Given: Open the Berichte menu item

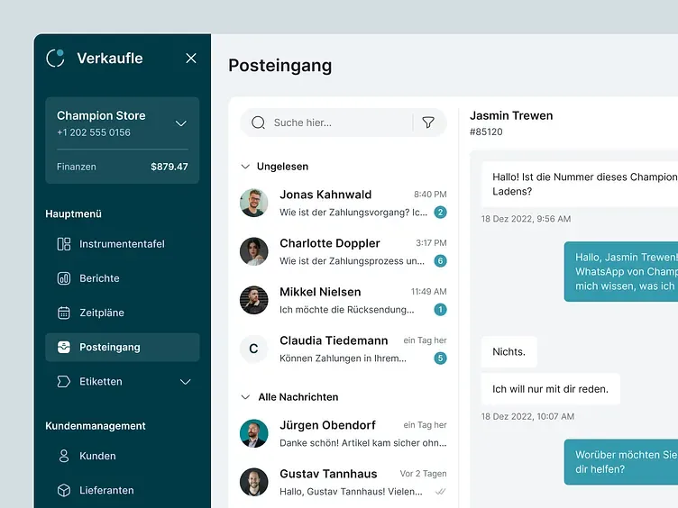Looking at the screenshot, I should (x=123, y=278).
